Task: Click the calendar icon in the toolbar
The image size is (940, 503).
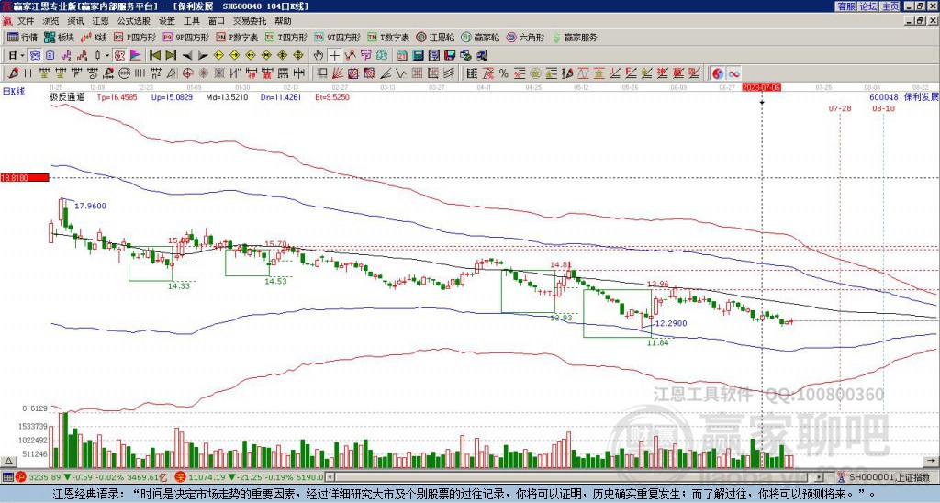Action: (402, 55)
